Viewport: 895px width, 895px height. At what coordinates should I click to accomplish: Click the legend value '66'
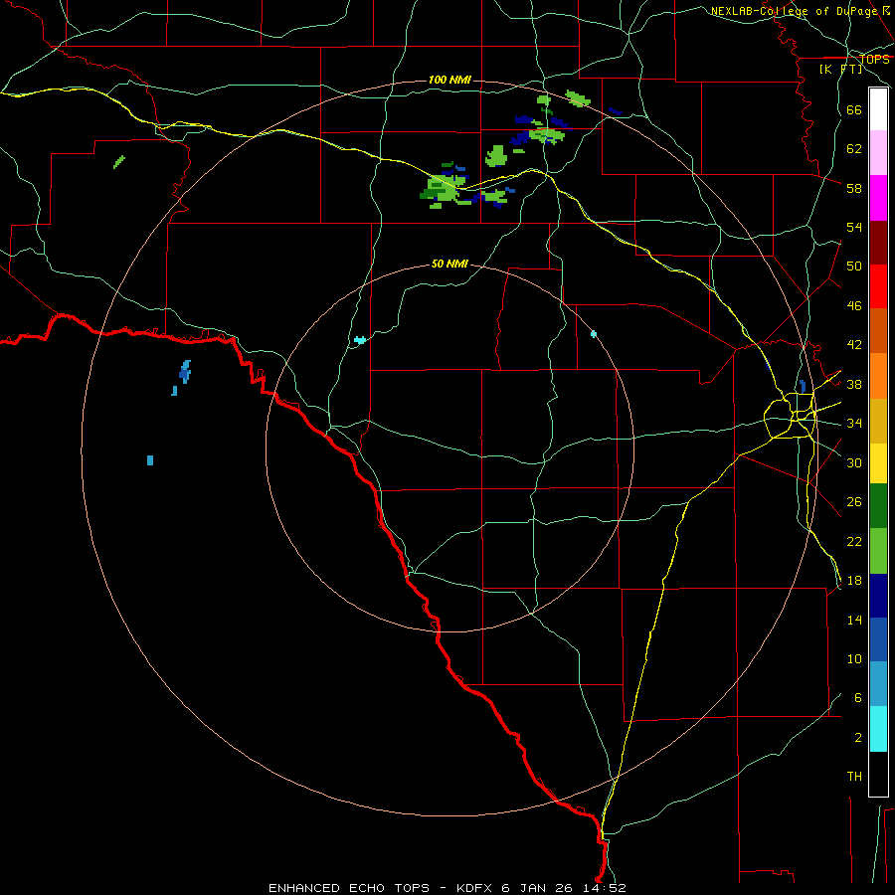tap(854, 109)
